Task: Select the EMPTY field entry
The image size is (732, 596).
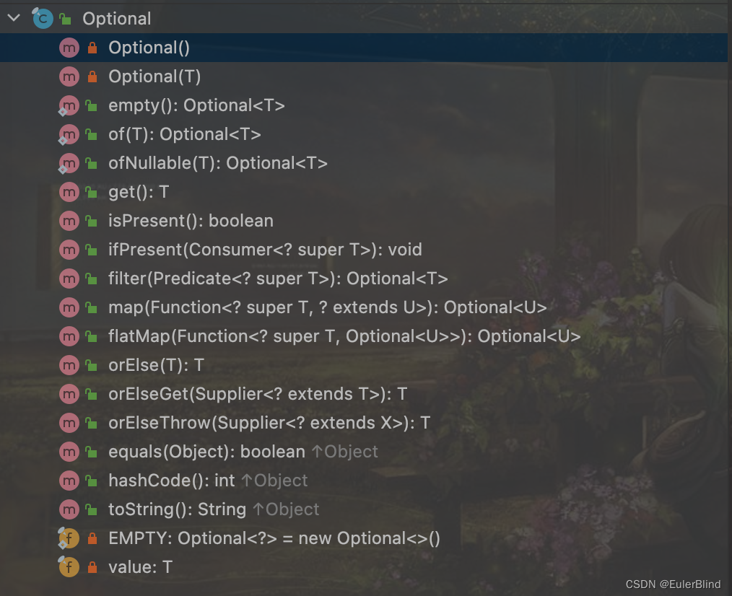Action: pos(273,538)
